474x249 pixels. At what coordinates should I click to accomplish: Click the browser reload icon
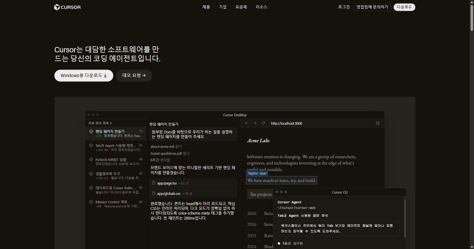pos(263,123)
